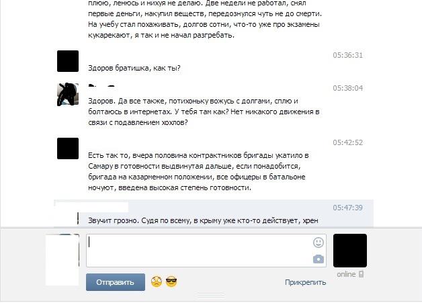Open the photo avatar at 05:38:04 message
Screen dimensions: 422x303
[68, 94]
